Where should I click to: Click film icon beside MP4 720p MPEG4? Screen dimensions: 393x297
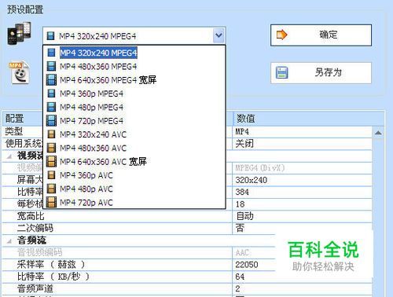51,121
